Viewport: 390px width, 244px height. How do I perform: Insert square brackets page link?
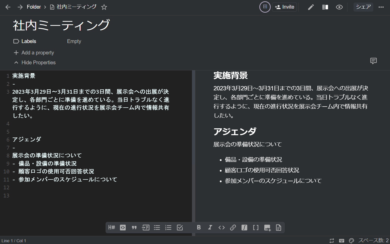(256, 228)
